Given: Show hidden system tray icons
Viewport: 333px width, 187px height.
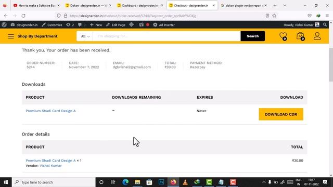Looking at the screenshot, I should (264, 182).
